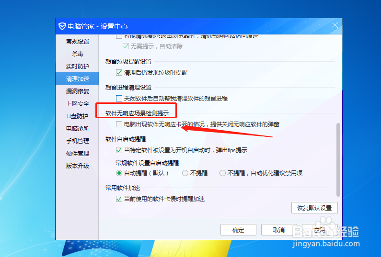Viewport: 381px width, 257px height.
Task: Click the 软件无响应场景检测提示 heading
Action: pos(137,113)
